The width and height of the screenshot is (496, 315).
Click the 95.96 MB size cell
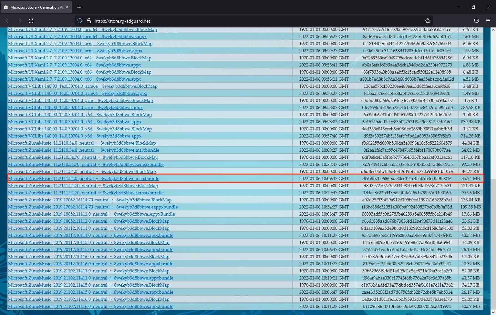[x=470, y=193]
